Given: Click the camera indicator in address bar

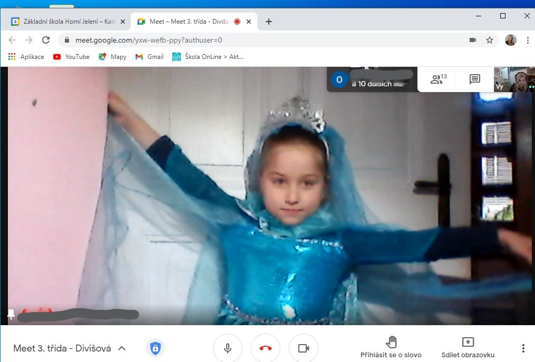Looking at the screenshot, I should (473, 40).
